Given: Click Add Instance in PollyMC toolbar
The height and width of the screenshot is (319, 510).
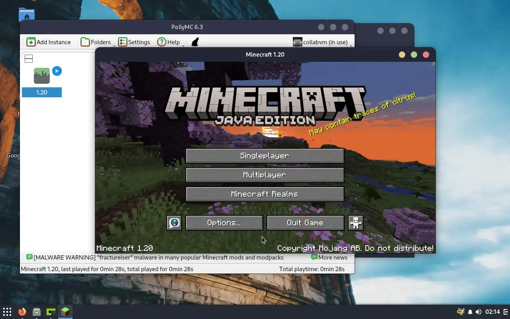Looking at the screenshot, I should tap(49, 42).
